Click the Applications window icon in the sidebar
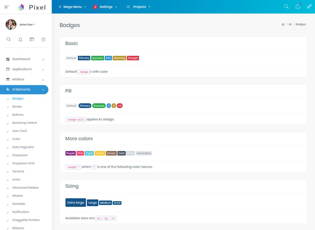The image size is (315, 230). click(x=8, y=69)
